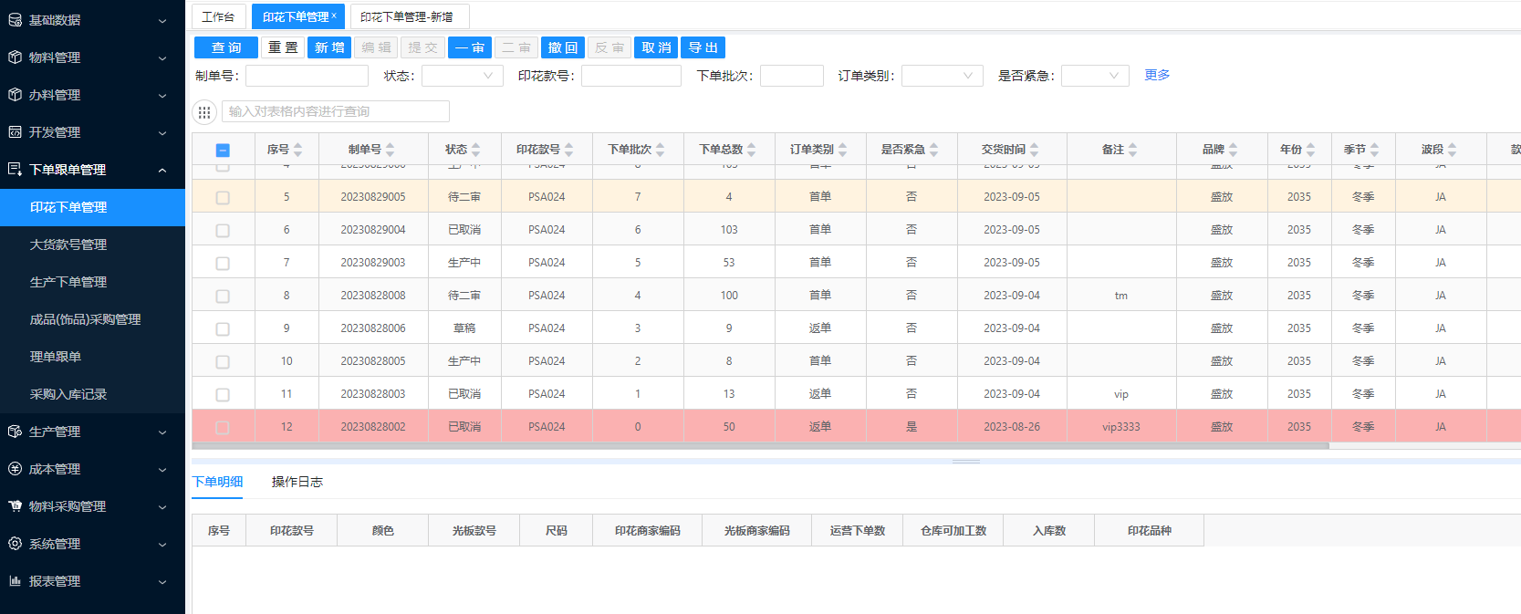The height and width of the screenshot is (614, 1521).
Task: Open the 状态 filter dropdown
Action: [463, 76]
